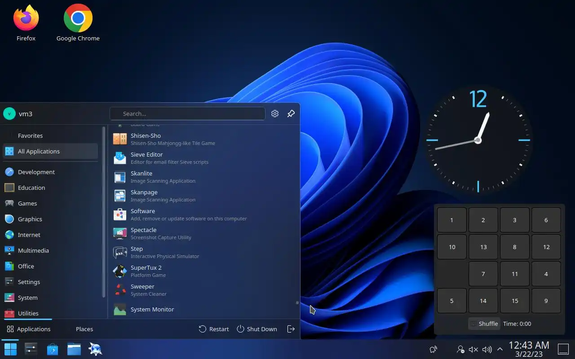Open Skanlite scanning application
This screenshot has height=359, width=575.
coord(203,177)
